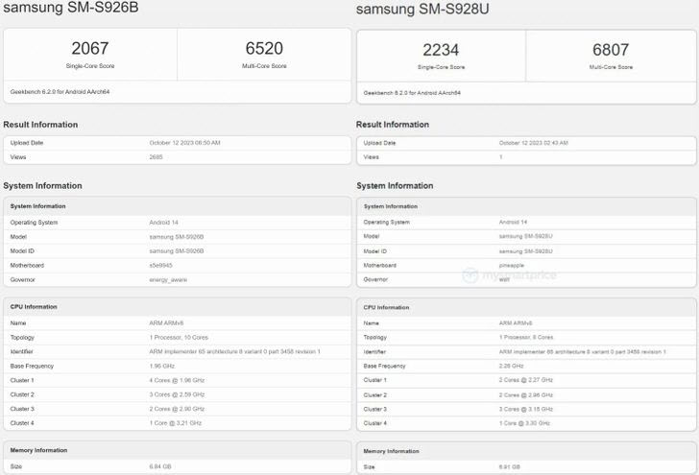Click the Geekbench version line under 2234 score
699x475 pixels.
pos(412,93)
